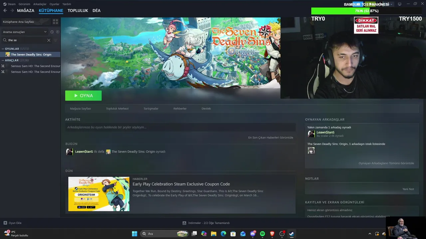Click Kütüphane Ana Sayfası button

26,22
